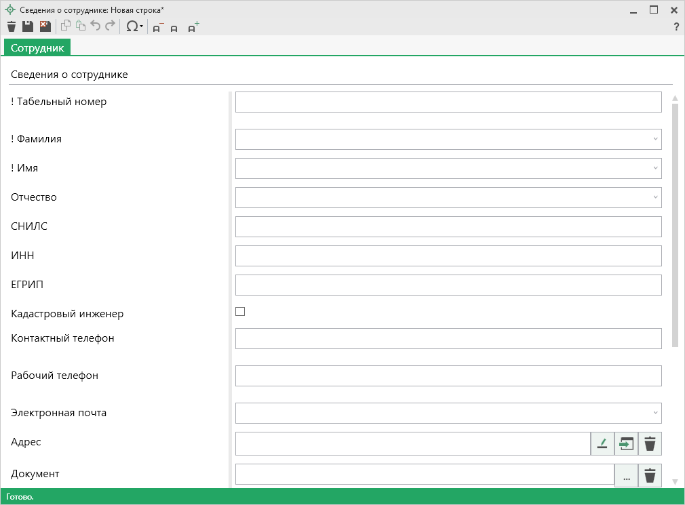Click into the СНИЛС text field
The width and height of the screenshot is (685, 505).
(448, 227)
